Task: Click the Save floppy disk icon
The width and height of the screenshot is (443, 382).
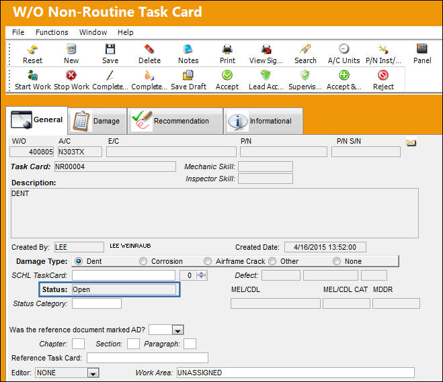Action: (110, 49)
